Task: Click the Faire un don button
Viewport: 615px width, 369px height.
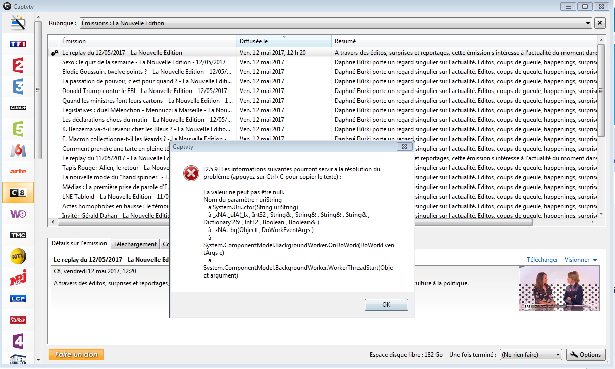Action: tap(76, 355)
